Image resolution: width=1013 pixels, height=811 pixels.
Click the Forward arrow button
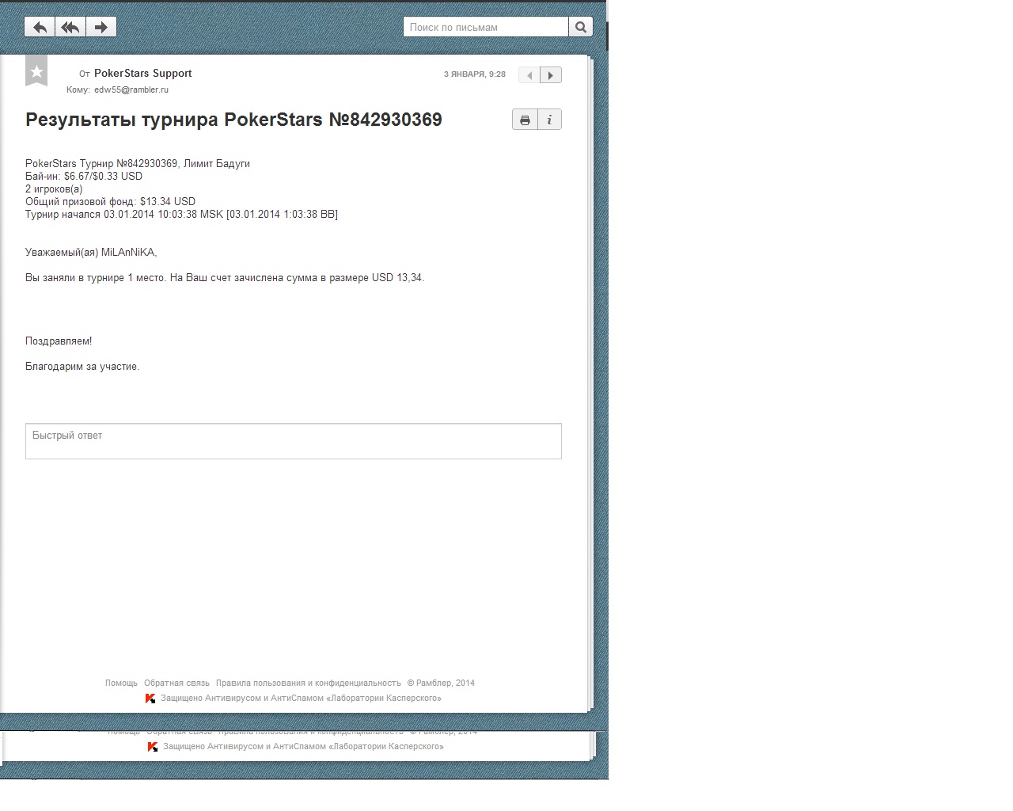pos(101,27)
